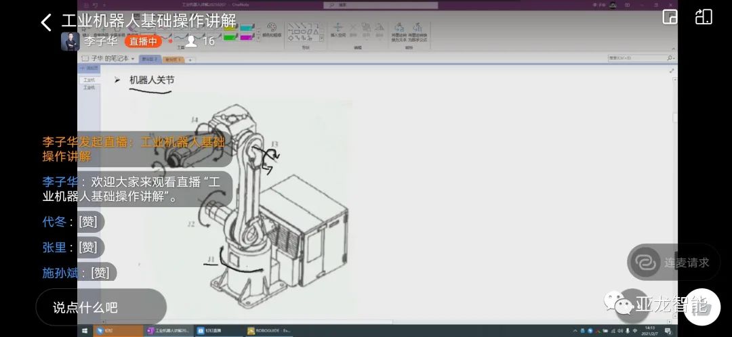This screenshot has width=732, height=337.
Task: Go back with the back arrow
Action: (46, 22)
